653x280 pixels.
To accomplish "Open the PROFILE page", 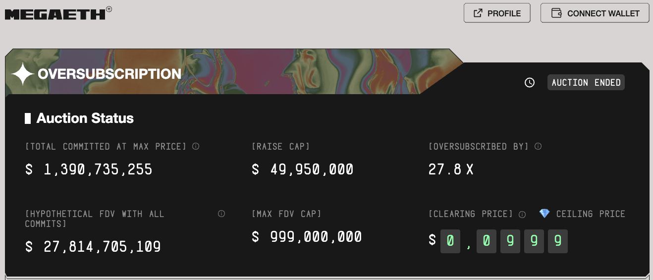I will [497, 13].
